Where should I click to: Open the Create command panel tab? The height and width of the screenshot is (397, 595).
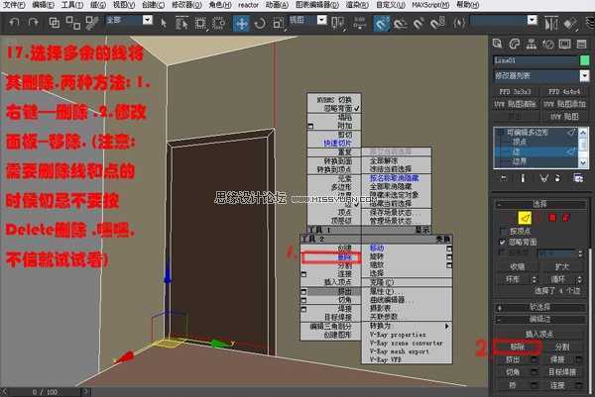[498, 44]
